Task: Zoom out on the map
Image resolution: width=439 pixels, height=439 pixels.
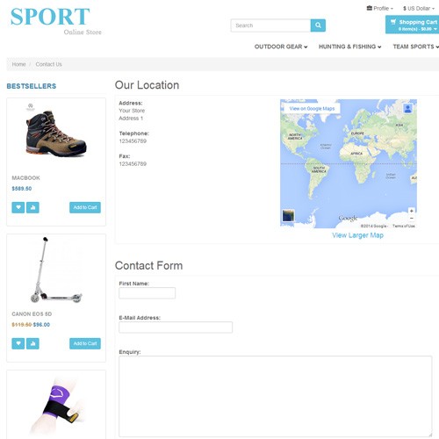Action: click(412, 219)
